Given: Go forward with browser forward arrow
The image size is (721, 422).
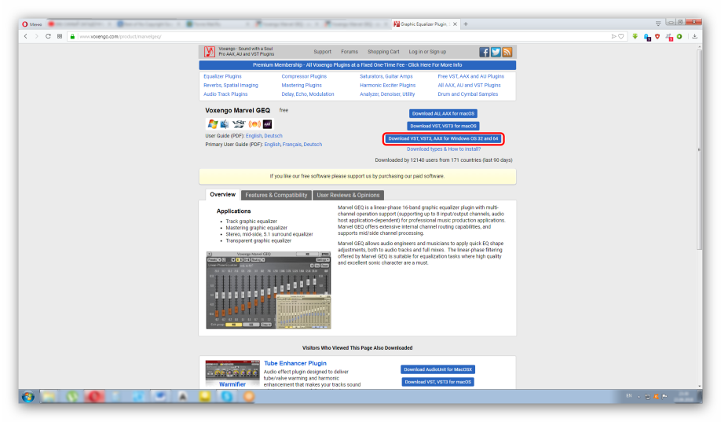Looking at the screenshot, I should point(37,36).
